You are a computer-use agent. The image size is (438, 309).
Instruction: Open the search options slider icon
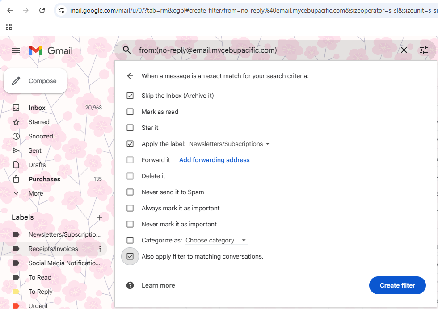pyautogui.click(x=424, y=50)
